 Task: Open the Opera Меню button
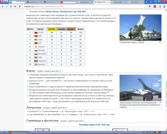[4, 2]
